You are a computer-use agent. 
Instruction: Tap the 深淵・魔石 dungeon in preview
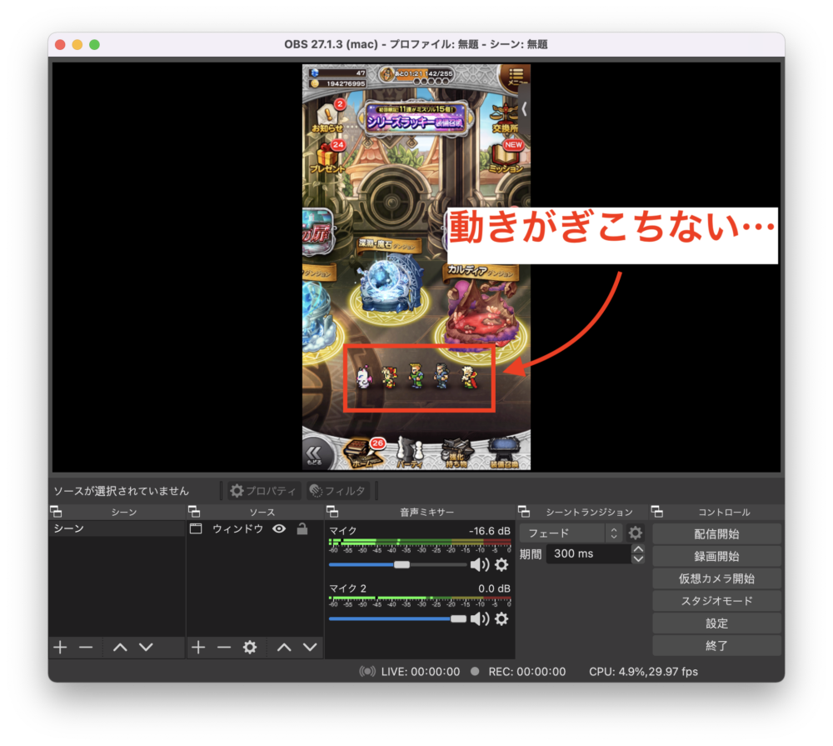(390, 279)
